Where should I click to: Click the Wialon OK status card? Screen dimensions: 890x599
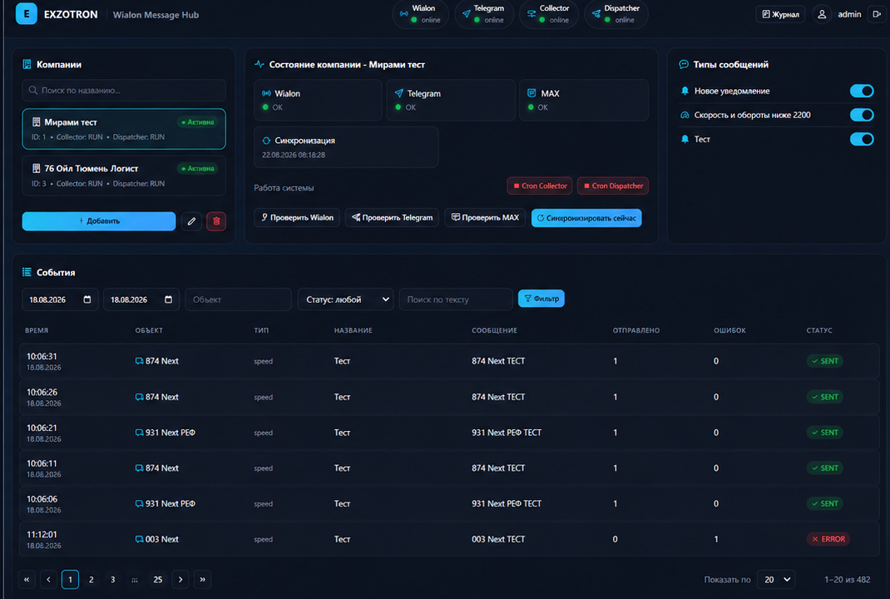click(x=318, y=100)
